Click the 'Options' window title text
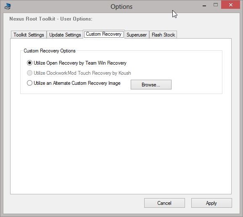243x217 pixels. (121, 7)
